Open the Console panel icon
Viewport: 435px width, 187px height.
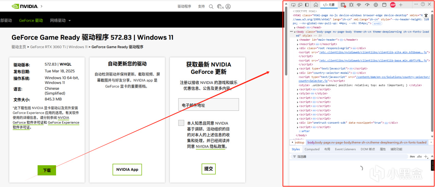coord(343,5)
